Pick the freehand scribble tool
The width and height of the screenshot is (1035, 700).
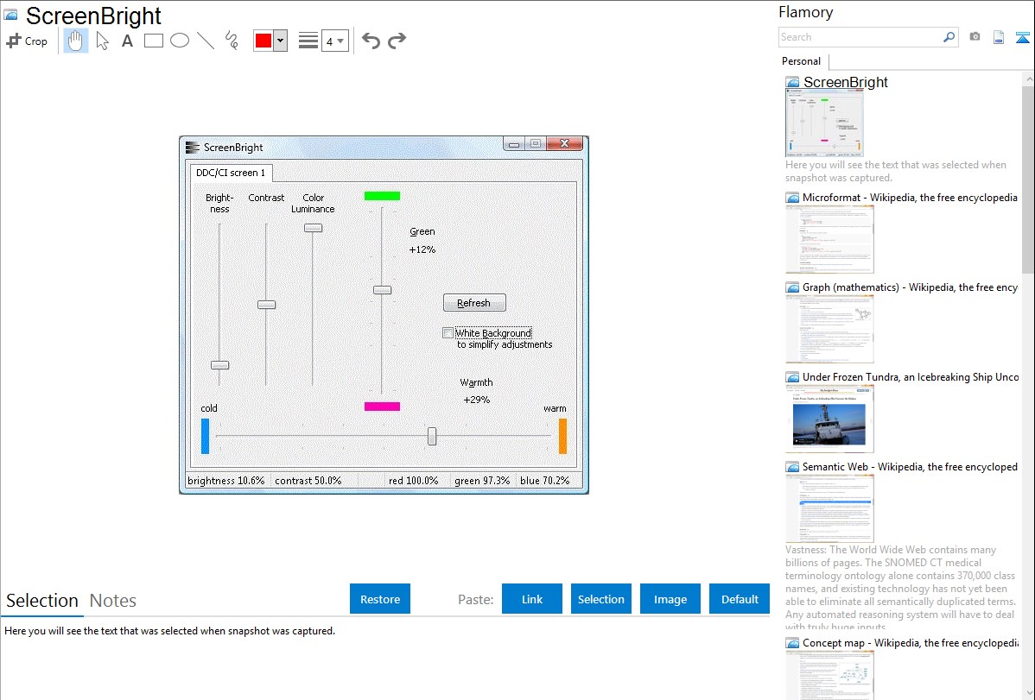pos(232,41)
